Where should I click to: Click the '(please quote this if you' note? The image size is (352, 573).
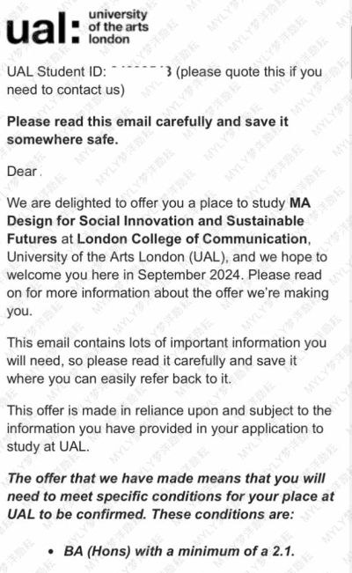[249, 72]
